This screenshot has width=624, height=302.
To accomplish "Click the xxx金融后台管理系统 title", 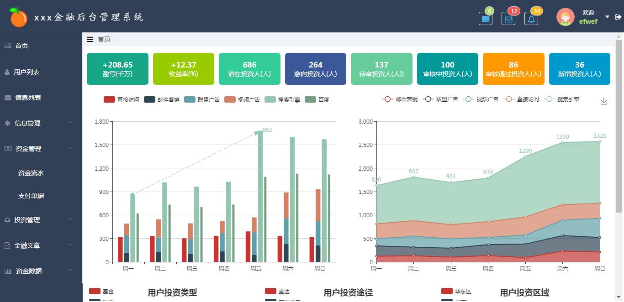I will tap(89, 17).
